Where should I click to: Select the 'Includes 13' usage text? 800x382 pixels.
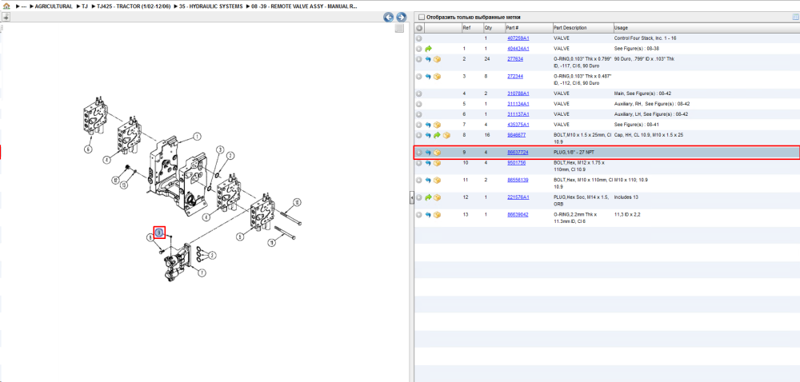point(625,197)
